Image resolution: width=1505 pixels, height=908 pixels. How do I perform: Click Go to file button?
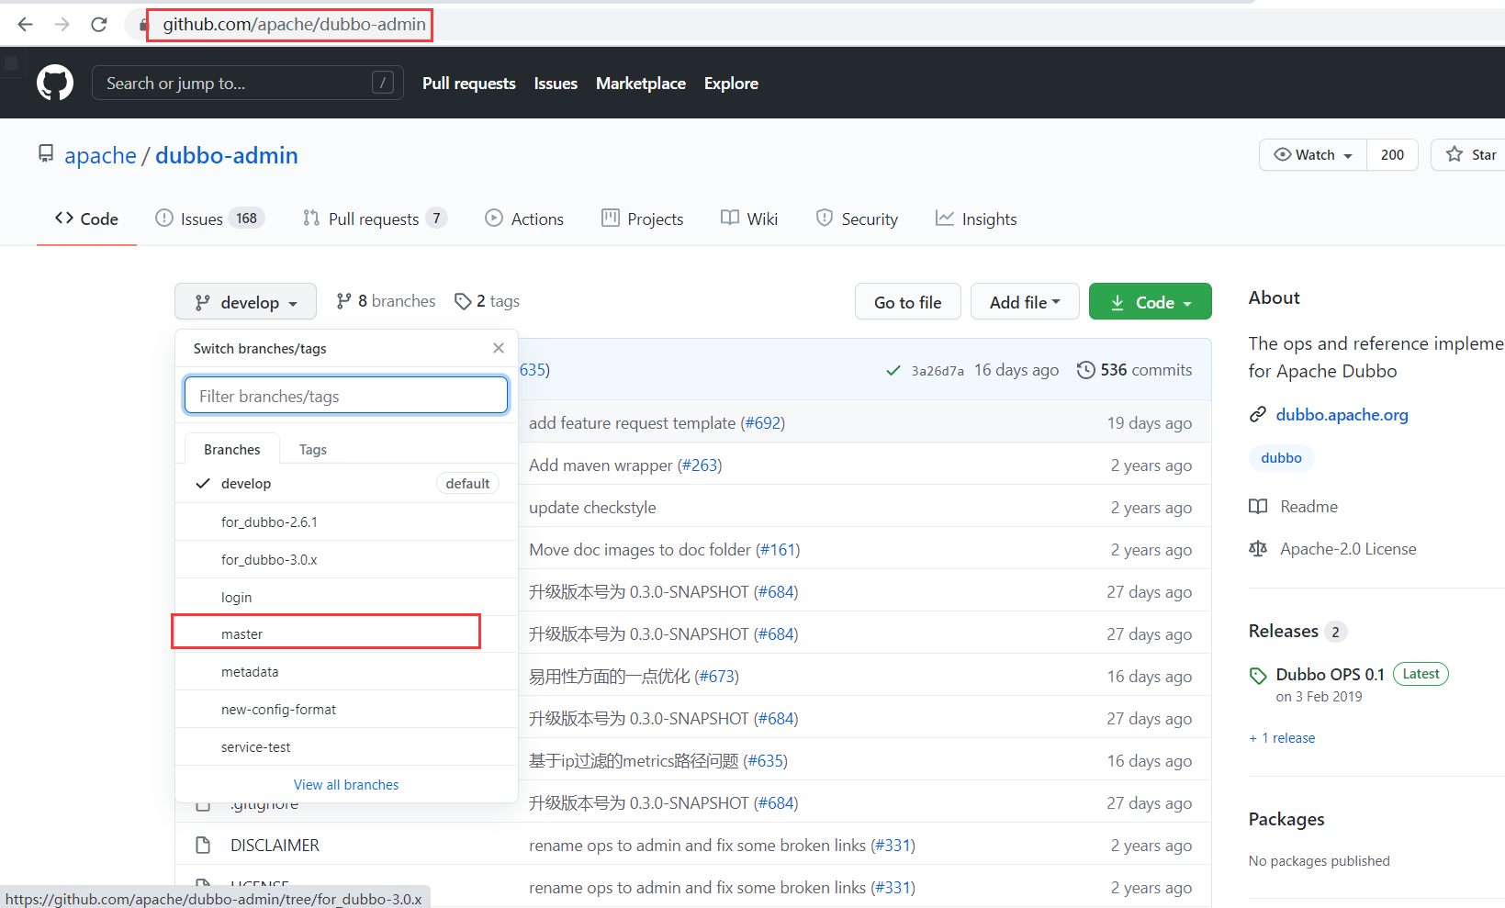point(908,301)
